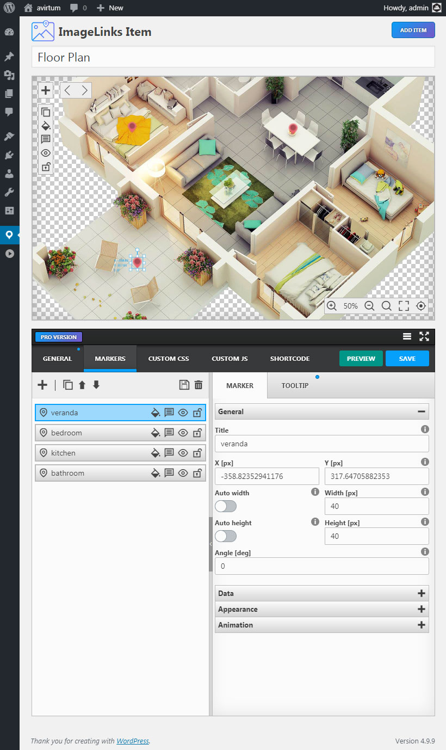Click the paint bucket icon in canvas toolbar

tap(46, 126)
